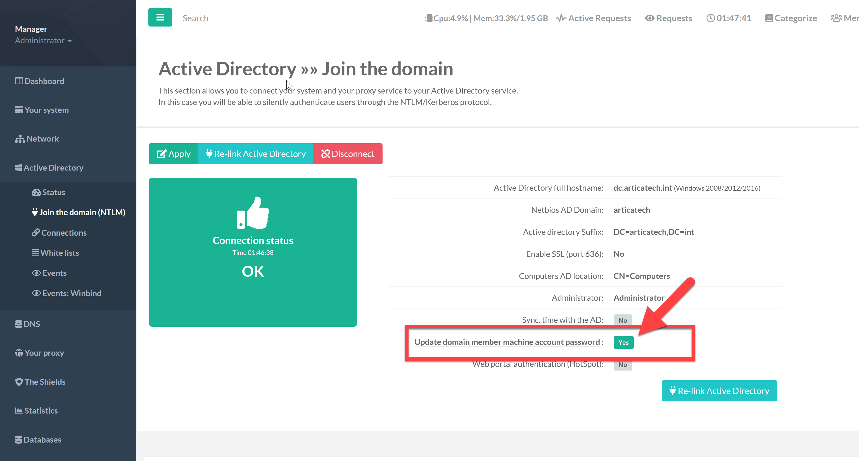Toggle the Sync time with the AD switch
Screen dimensions: 859x461
click(622, 320)
